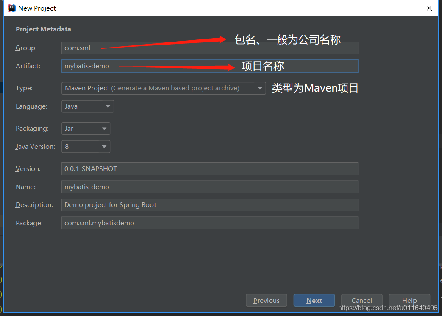Proceed with the Next button
442x316 pixels.
coord(314,300)
